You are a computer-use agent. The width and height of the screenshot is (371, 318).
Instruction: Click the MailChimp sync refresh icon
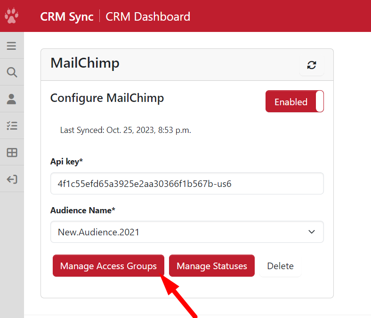pos(311,65)
